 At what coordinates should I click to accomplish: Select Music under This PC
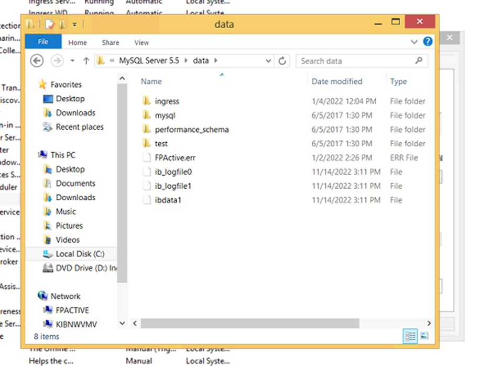click(66, 211)
